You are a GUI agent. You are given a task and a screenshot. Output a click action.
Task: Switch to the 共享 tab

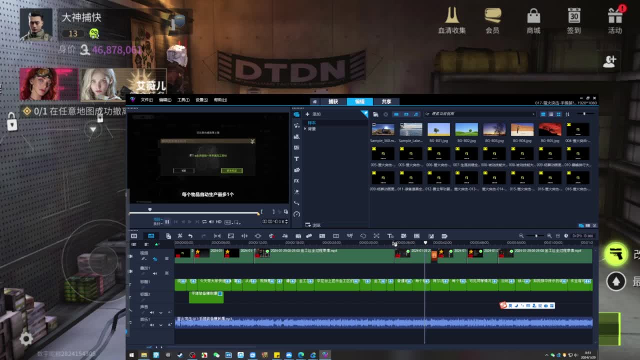pos(386,101)
